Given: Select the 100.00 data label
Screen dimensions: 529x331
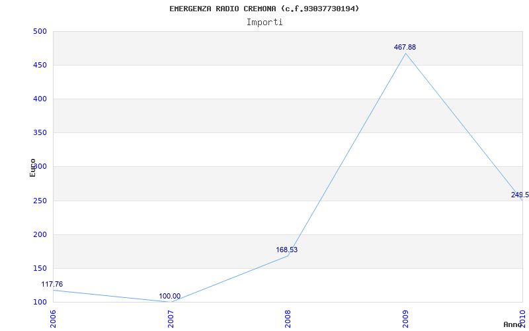Looking at the screenshot, I should click(170, 296).
